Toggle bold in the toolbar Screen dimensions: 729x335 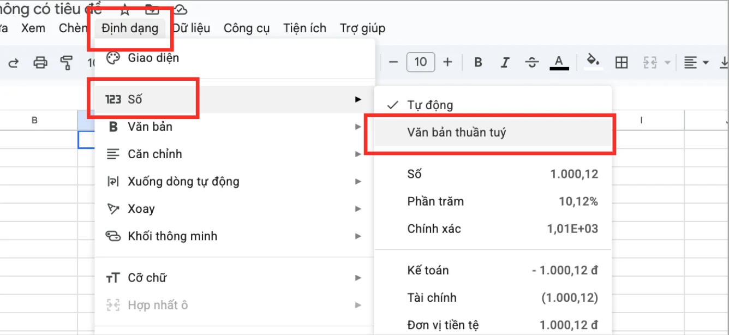[x=478, y=63]
